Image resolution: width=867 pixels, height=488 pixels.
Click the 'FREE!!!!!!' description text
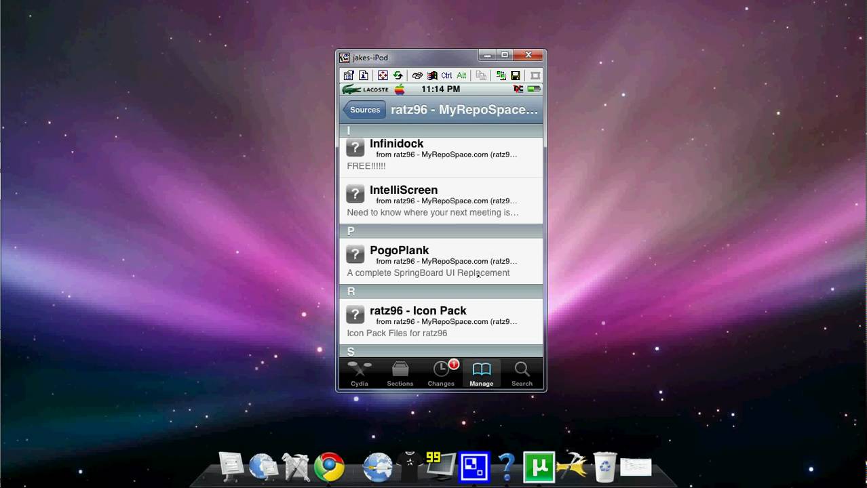point(366,166)
